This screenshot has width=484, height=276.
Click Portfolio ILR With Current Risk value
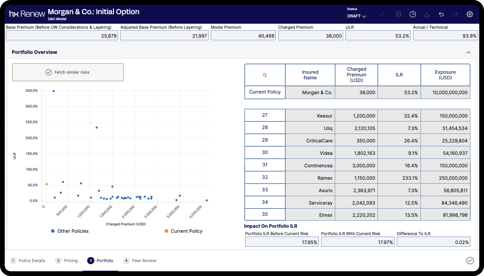point(358,242)
